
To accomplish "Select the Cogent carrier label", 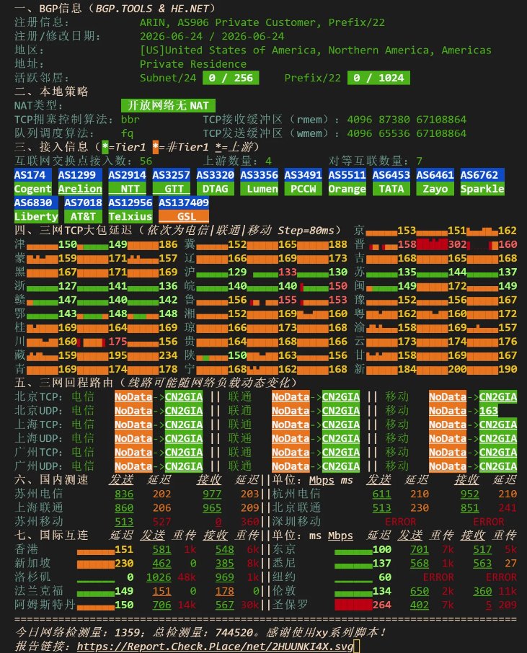I will point(33,189).
